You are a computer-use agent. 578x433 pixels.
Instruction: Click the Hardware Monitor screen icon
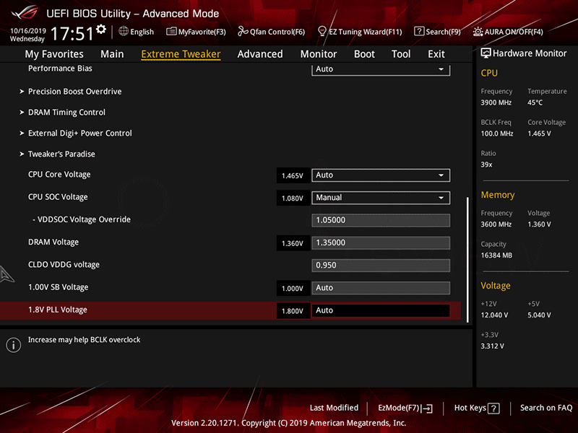tap(486, 53)
